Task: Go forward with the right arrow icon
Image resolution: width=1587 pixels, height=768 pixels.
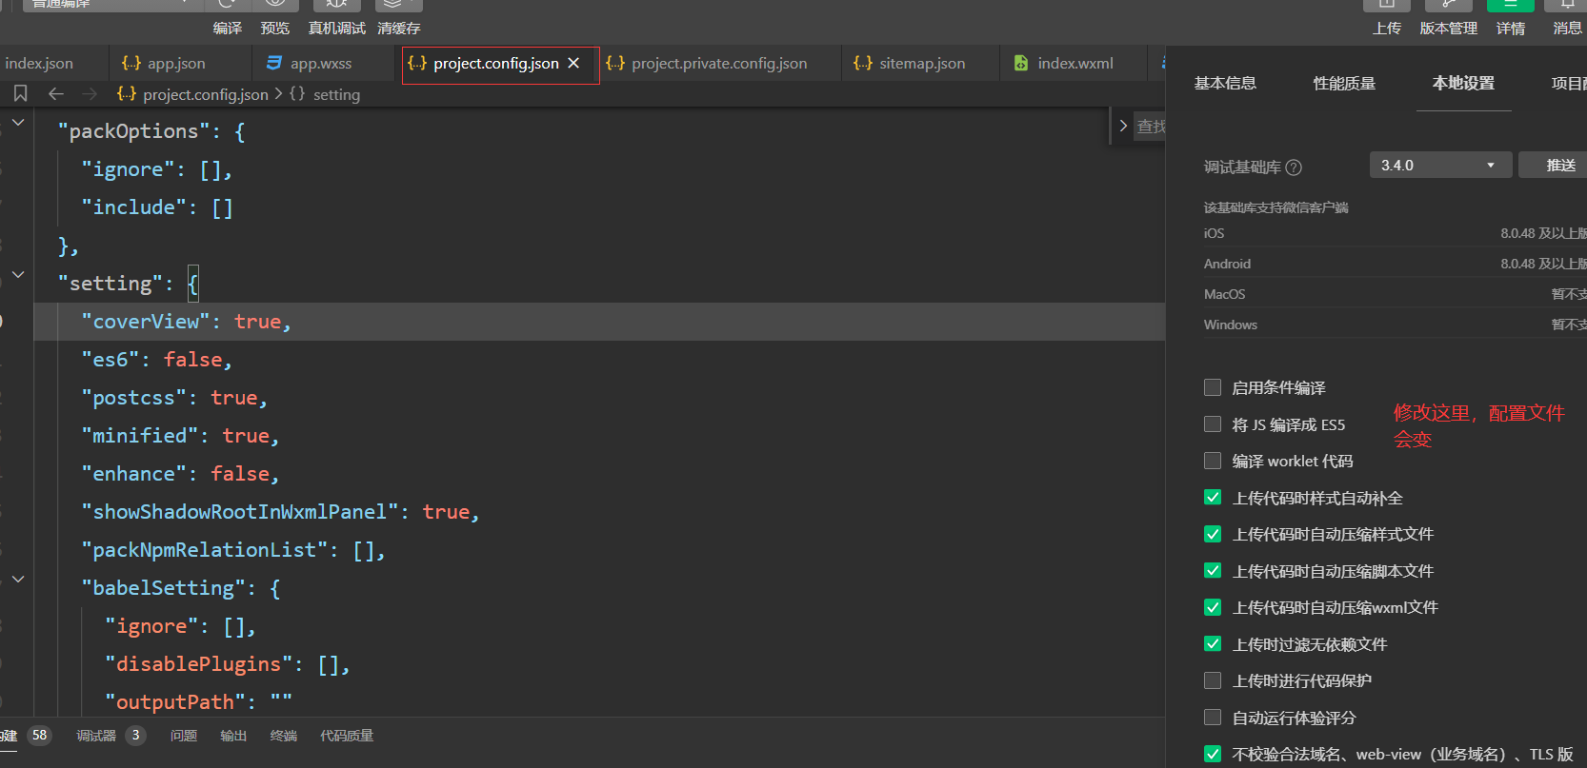Action: [90, 93]
